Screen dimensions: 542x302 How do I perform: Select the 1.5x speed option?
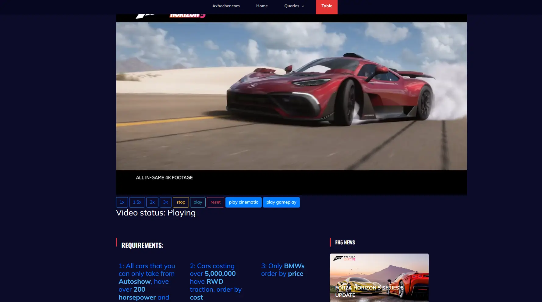coord(137,202)
